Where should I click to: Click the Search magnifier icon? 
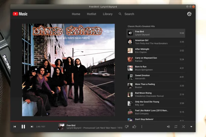click(120, 14)
